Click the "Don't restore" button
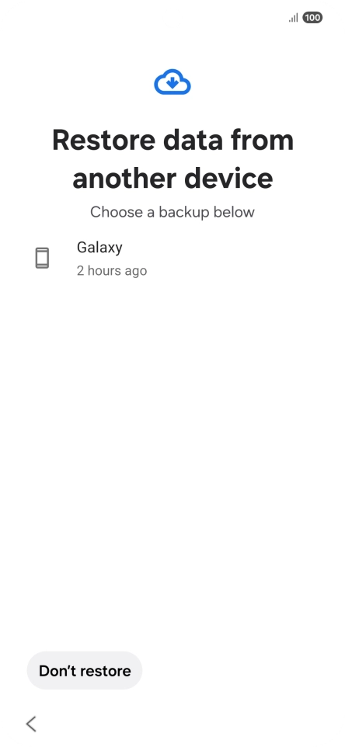This screenshot has width=345, height=747. 85,670
